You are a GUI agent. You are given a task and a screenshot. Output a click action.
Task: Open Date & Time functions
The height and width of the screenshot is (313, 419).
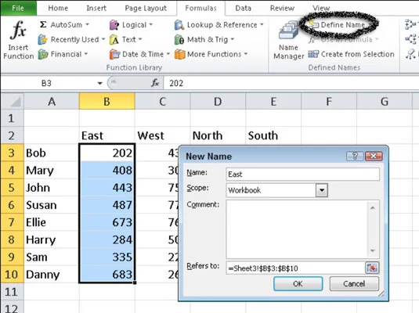pyautogui.click(x=139, y=54)
